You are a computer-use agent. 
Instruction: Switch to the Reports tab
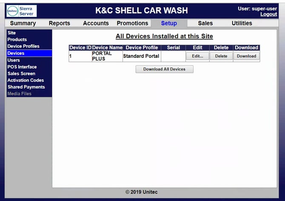pyautogui.click(x=60, y=23)
